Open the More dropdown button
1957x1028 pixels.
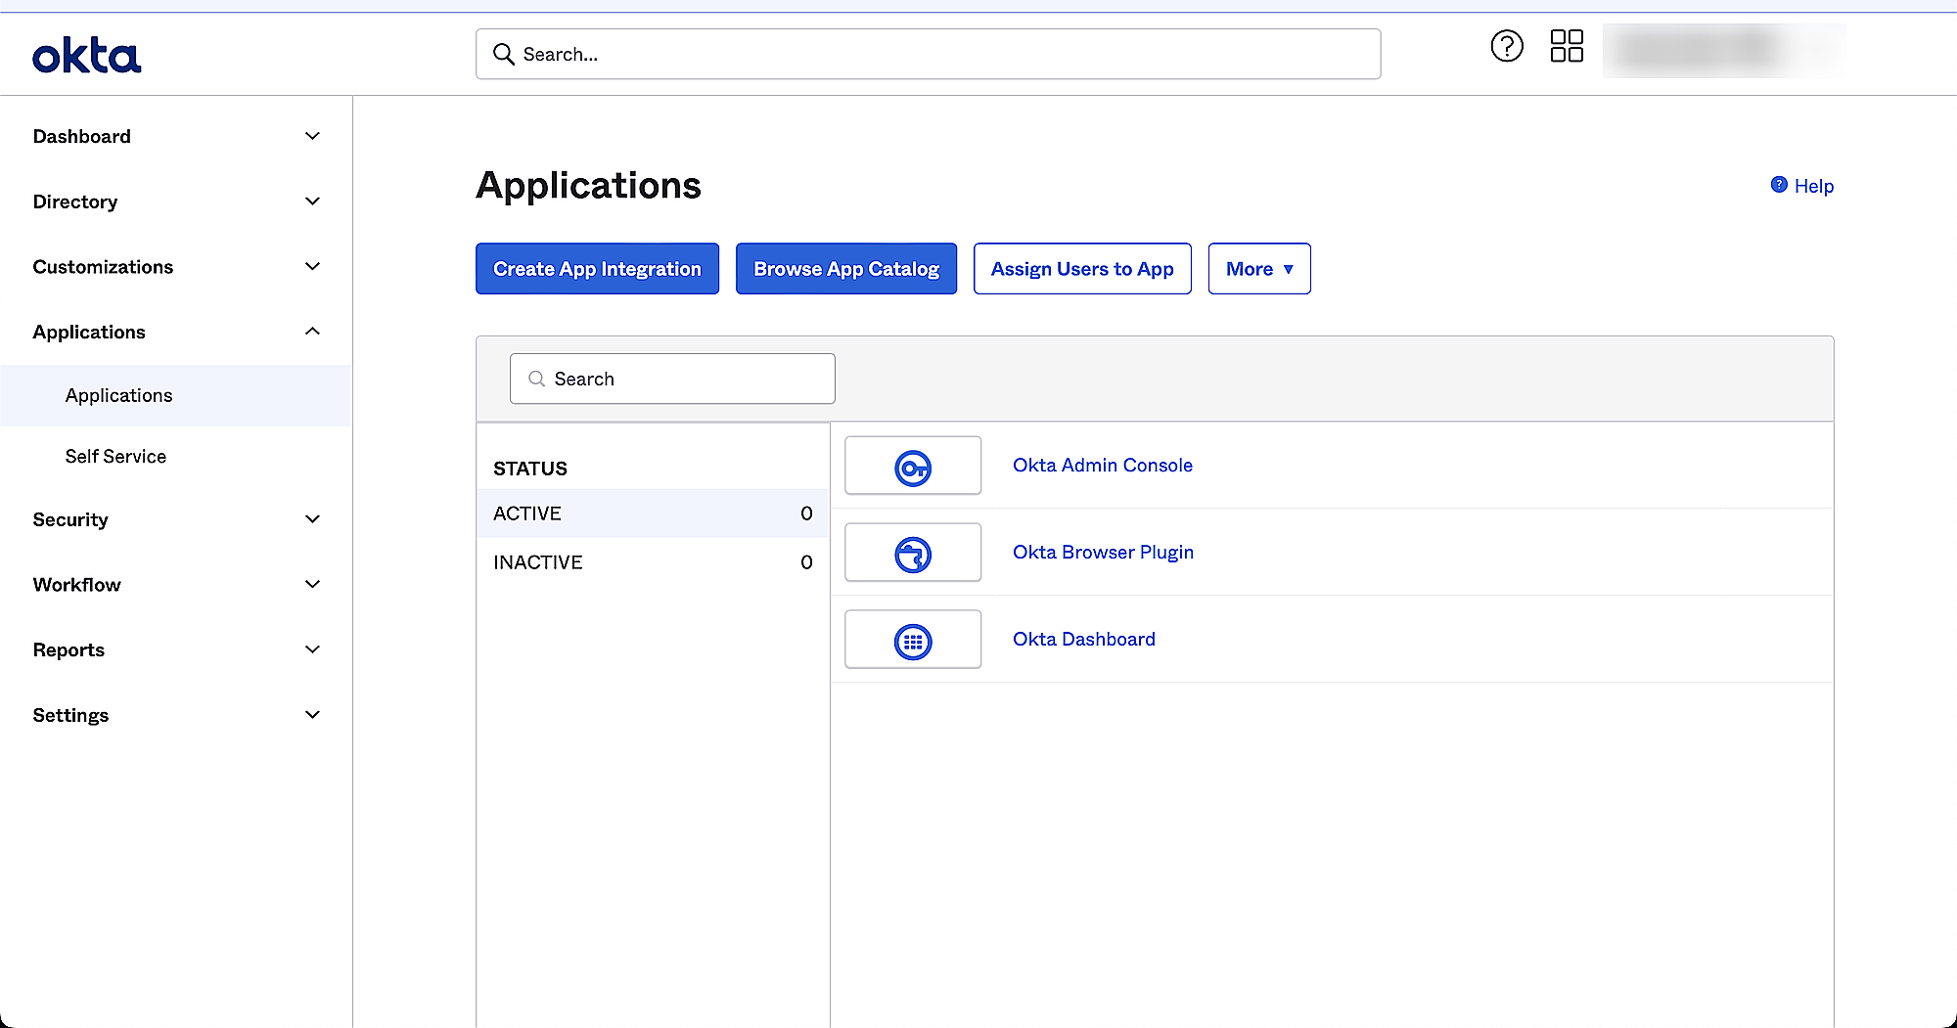[x=1259, y=269]
